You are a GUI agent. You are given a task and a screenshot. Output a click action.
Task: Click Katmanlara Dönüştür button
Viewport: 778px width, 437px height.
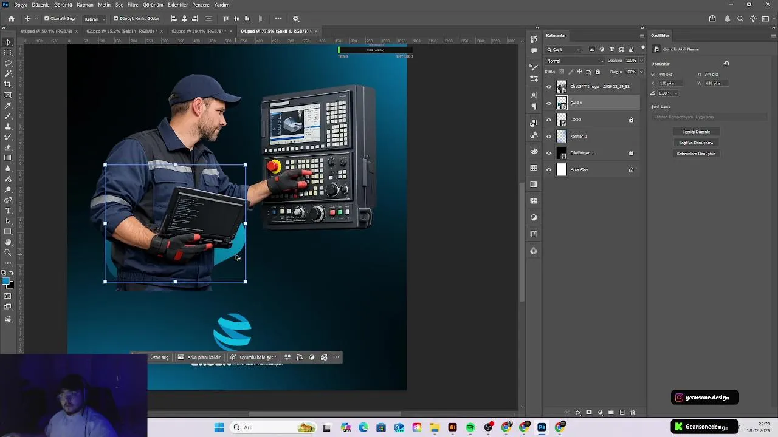coord(696,154)
